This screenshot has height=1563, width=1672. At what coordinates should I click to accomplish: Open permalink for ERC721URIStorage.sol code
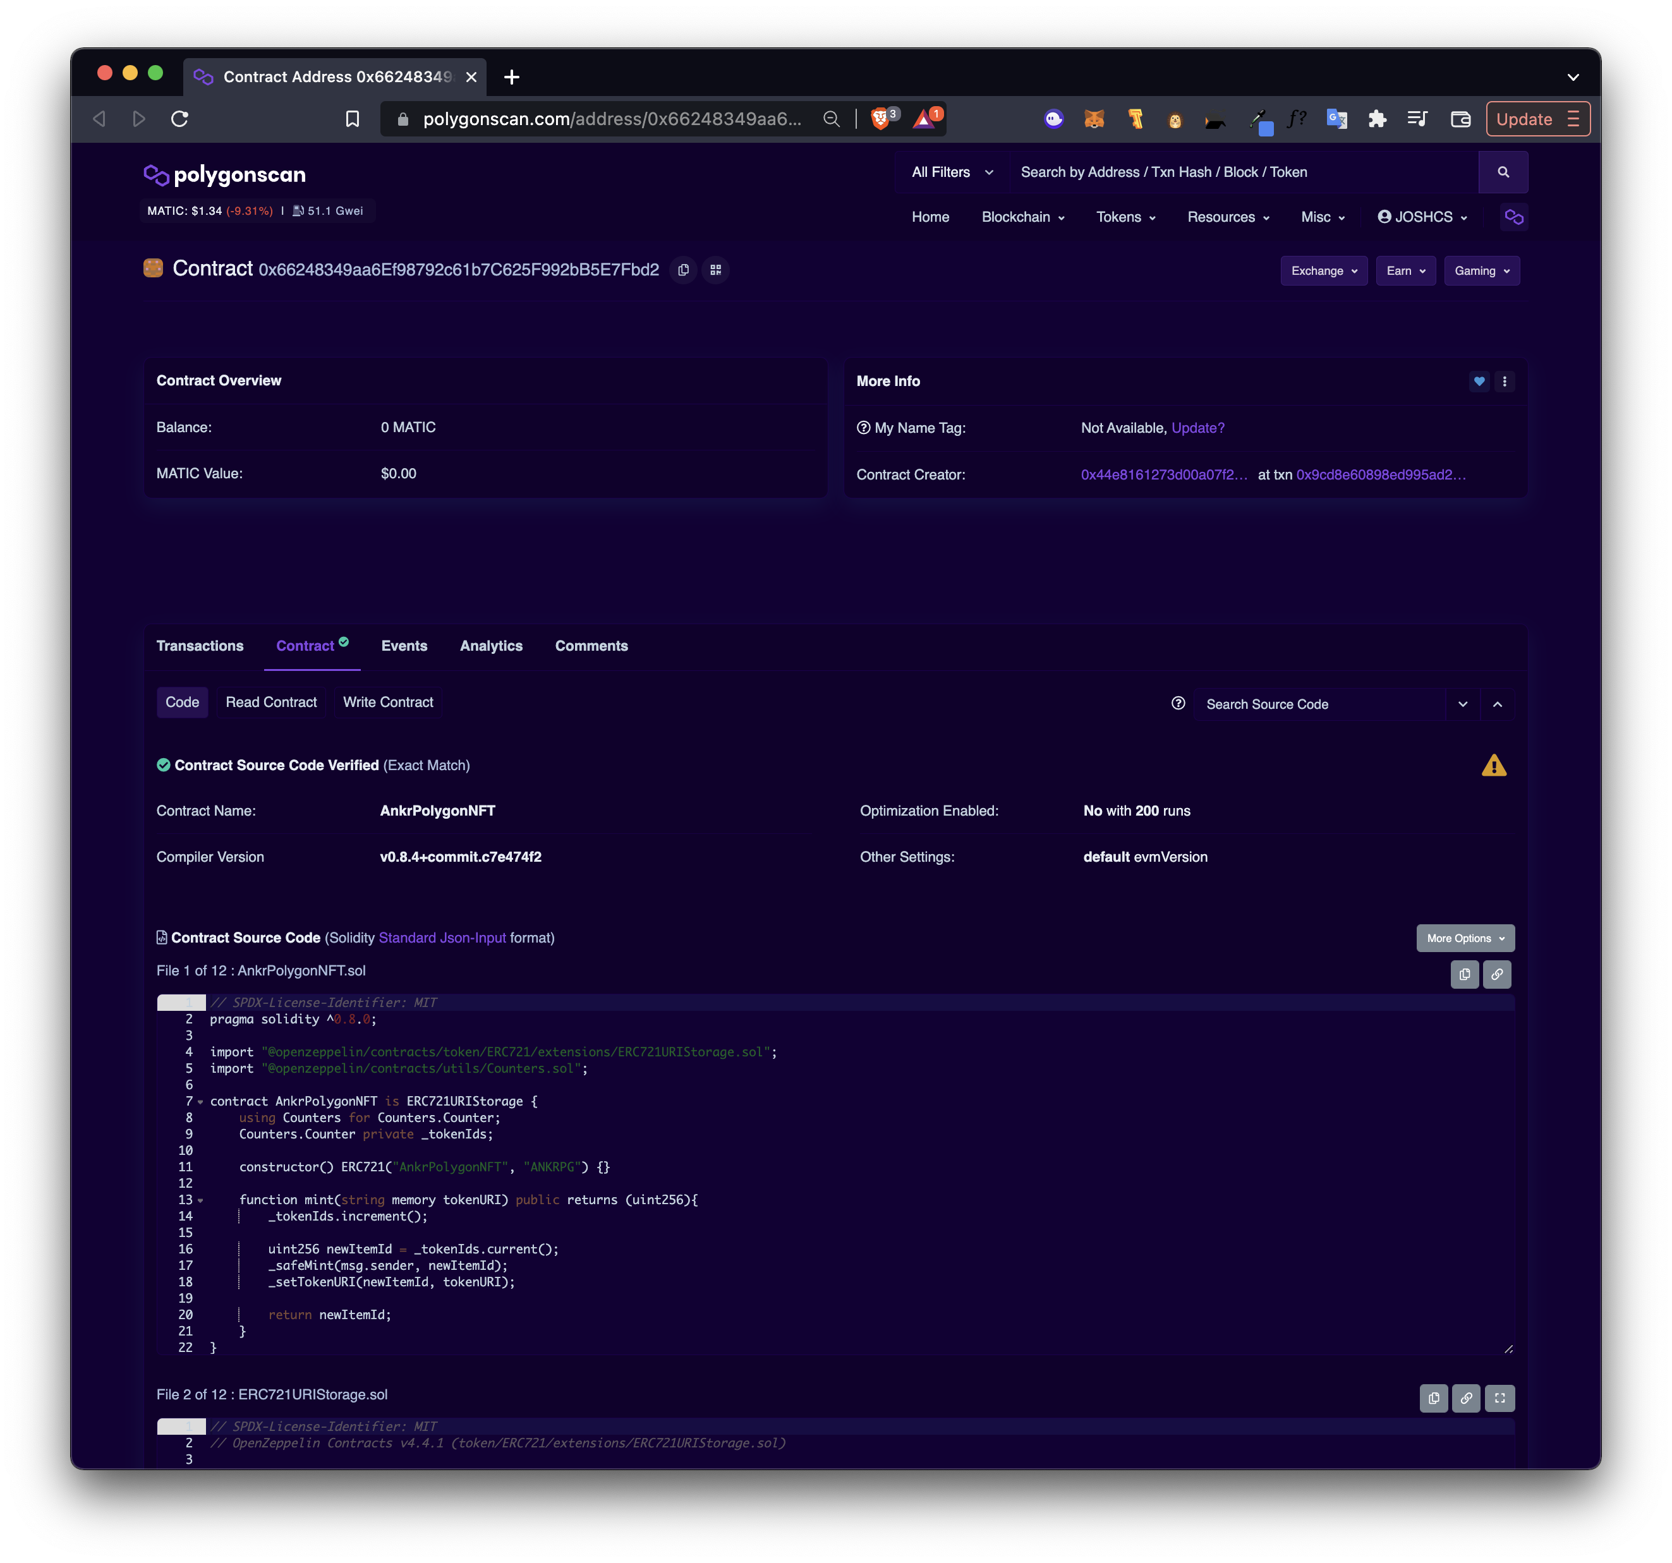click(1467, 1398)
